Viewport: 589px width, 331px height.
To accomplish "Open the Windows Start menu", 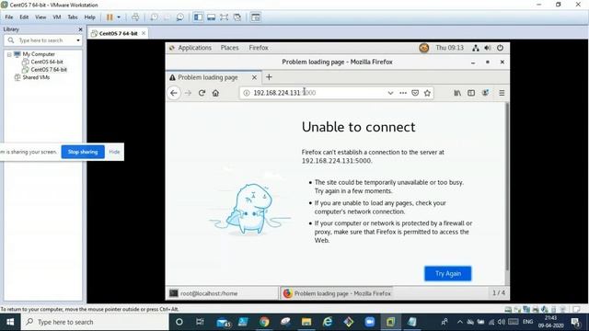I will click(x=10, y=322).
